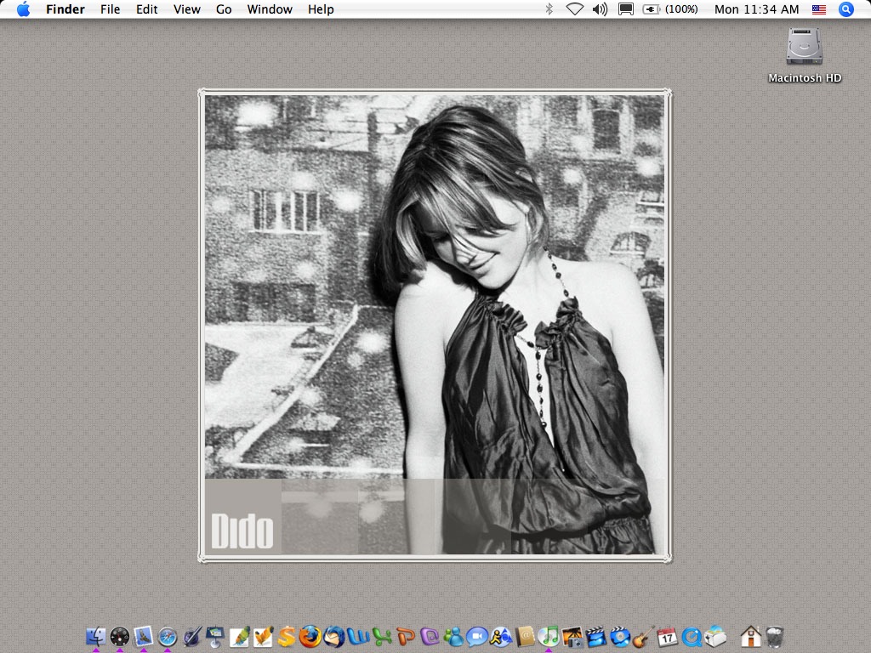Open the green quill app icon
871x653 pixels.
click(239, 636)
